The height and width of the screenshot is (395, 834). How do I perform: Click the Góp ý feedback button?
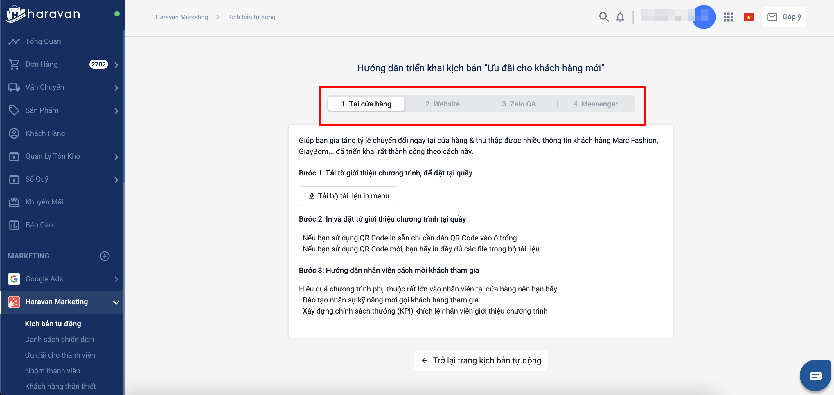pyautogui.click(x=784, y=17)
